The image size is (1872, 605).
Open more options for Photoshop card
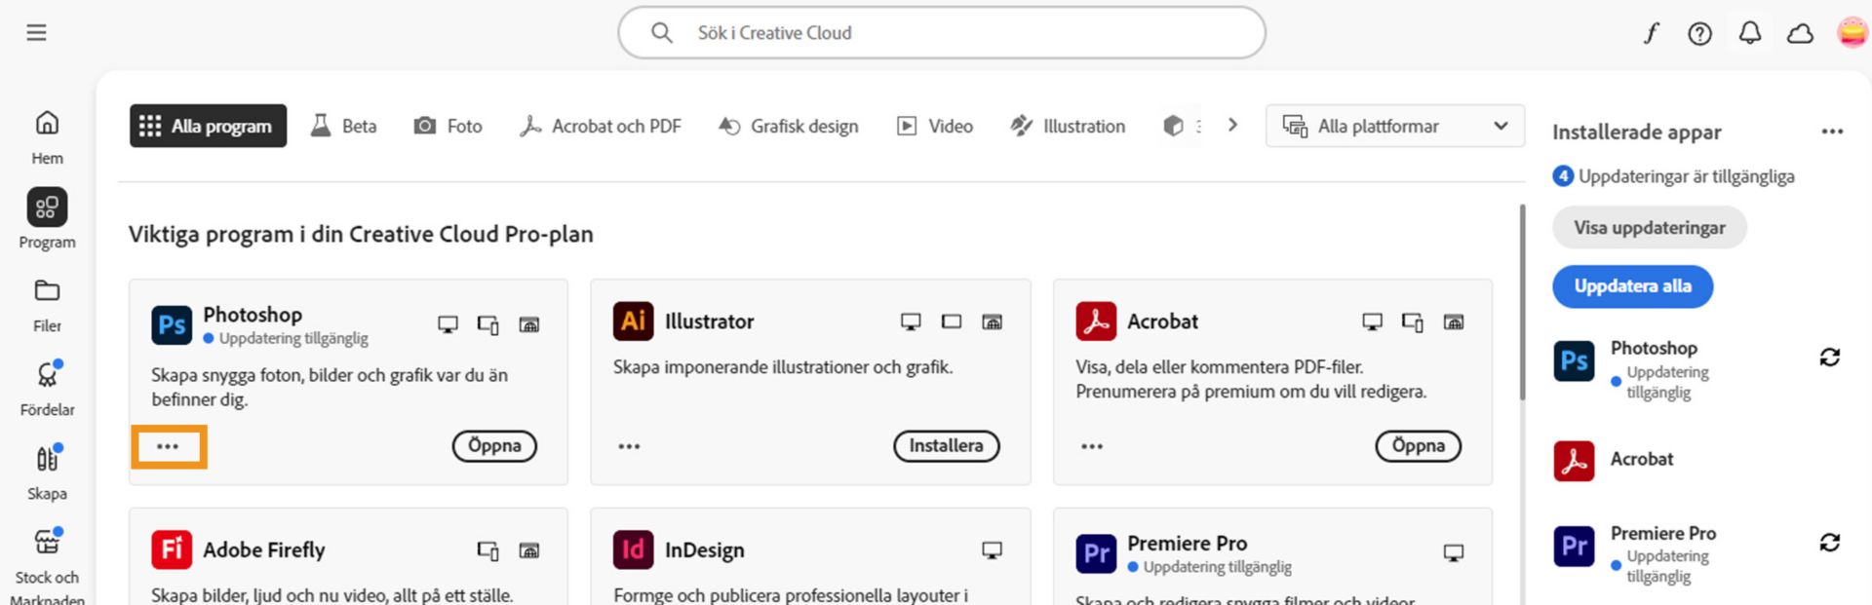click(x=168, y=447)
